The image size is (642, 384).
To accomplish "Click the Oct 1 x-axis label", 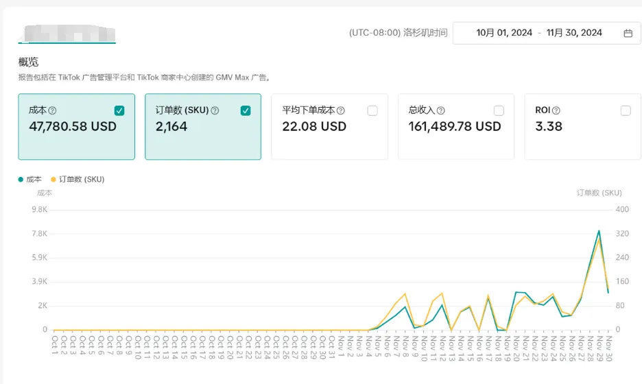I will coord(54,345).
